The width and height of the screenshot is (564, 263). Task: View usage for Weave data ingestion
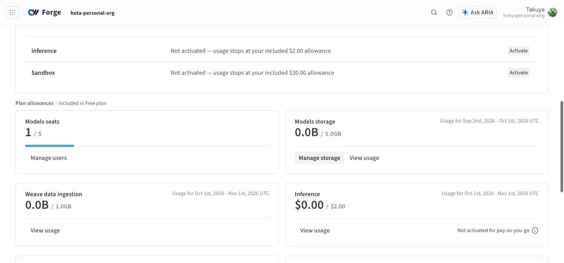click(45, 231)
